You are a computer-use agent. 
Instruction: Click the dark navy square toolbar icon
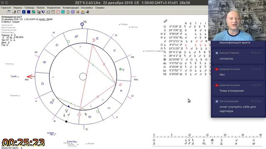pyautogui.click(x=29, y=12)
